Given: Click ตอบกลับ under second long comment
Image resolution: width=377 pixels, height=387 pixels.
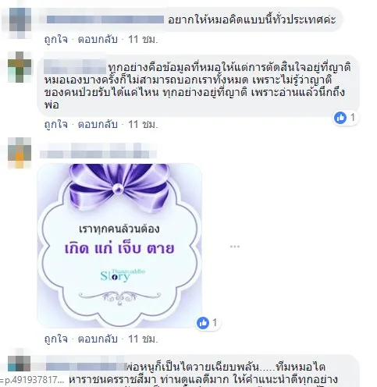Looking at the screenshot, I should [98, 124].
